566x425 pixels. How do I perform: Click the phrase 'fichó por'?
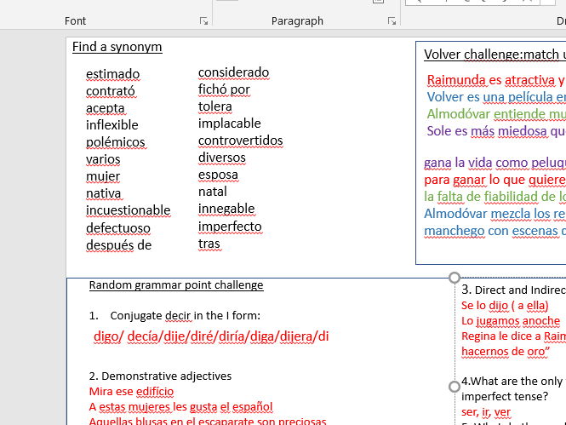tap(224, 89)
